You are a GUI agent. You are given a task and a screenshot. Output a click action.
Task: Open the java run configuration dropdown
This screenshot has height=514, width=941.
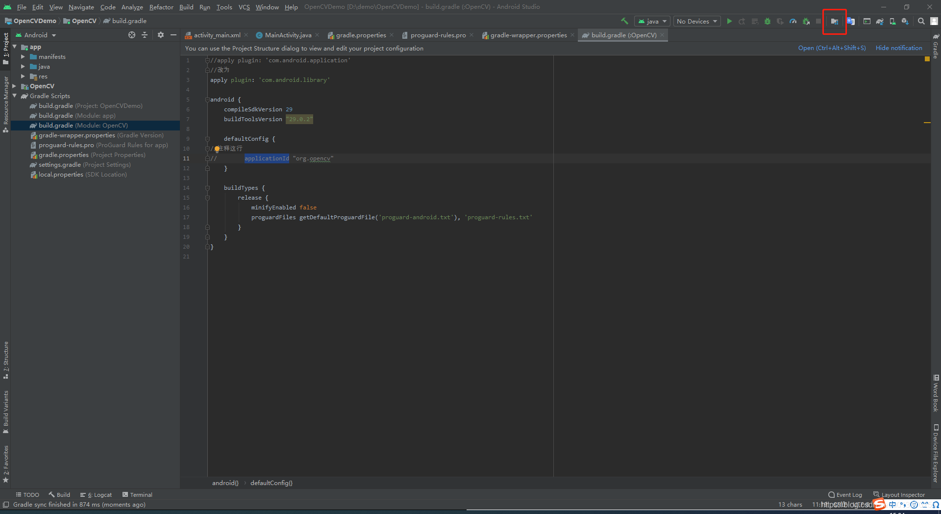[653, 21]
